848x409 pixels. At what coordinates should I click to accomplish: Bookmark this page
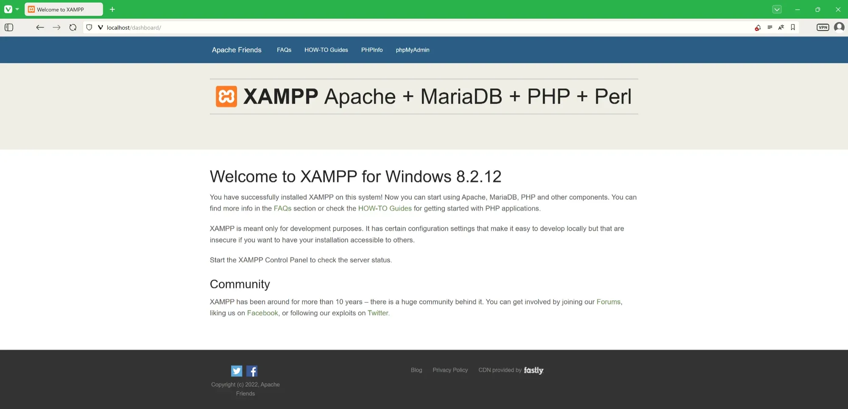tap(793, 28)
